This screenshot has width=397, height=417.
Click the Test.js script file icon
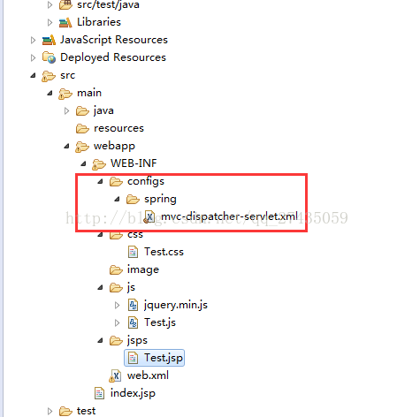coord(133,322)
